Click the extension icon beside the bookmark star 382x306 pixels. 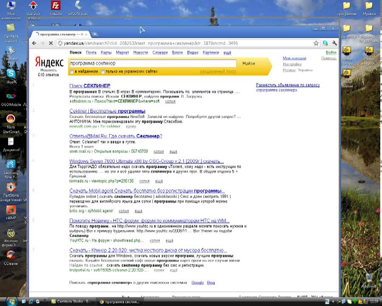[x=325, y=43]
